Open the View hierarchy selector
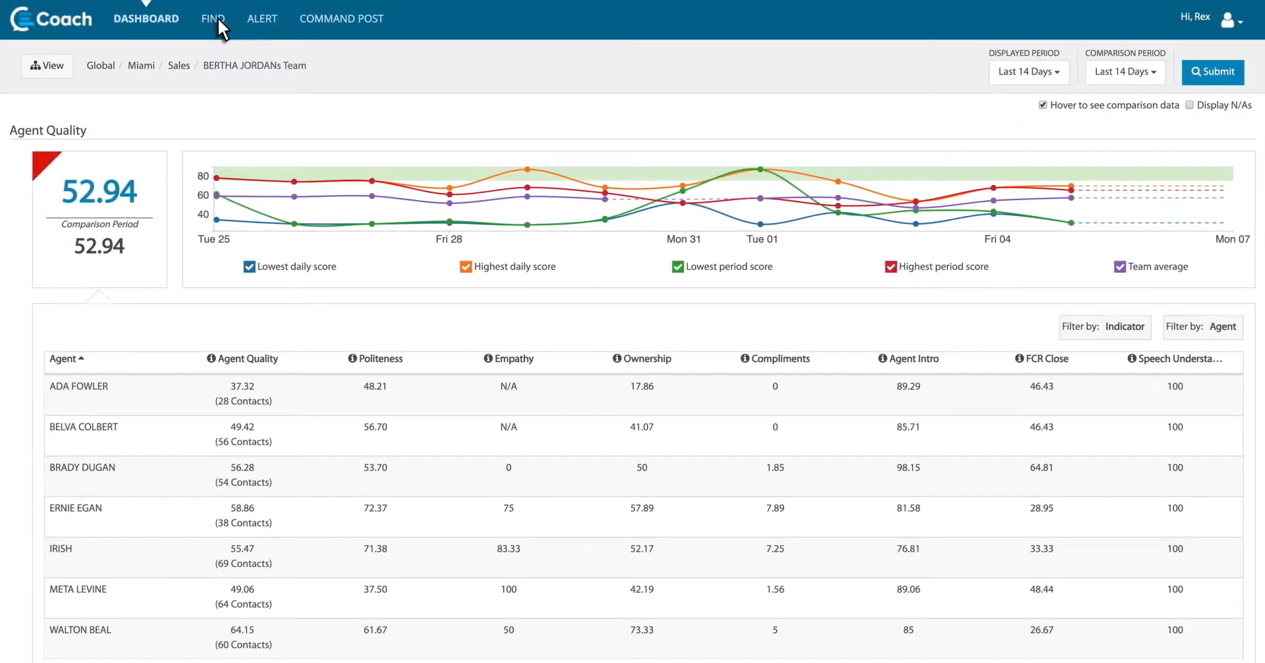This screenshot has width=1265, height=663. click(47, 66)
